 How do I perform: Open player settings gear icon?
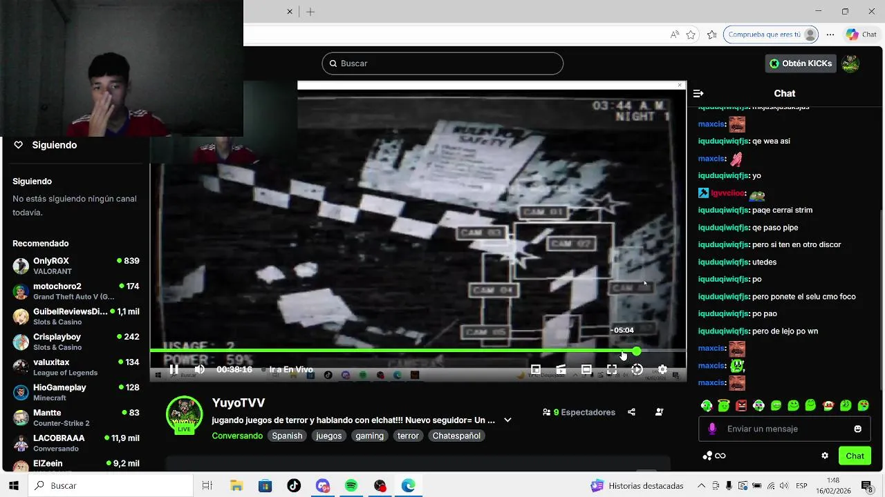662,369
